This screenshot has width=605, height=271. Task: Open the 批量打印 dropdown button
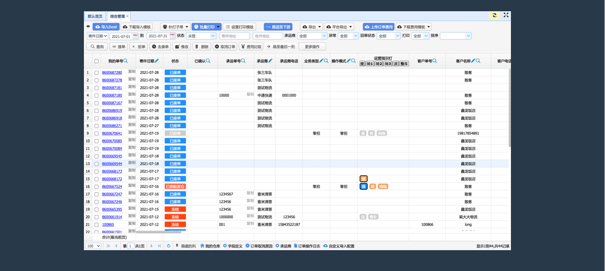point(206,27)
